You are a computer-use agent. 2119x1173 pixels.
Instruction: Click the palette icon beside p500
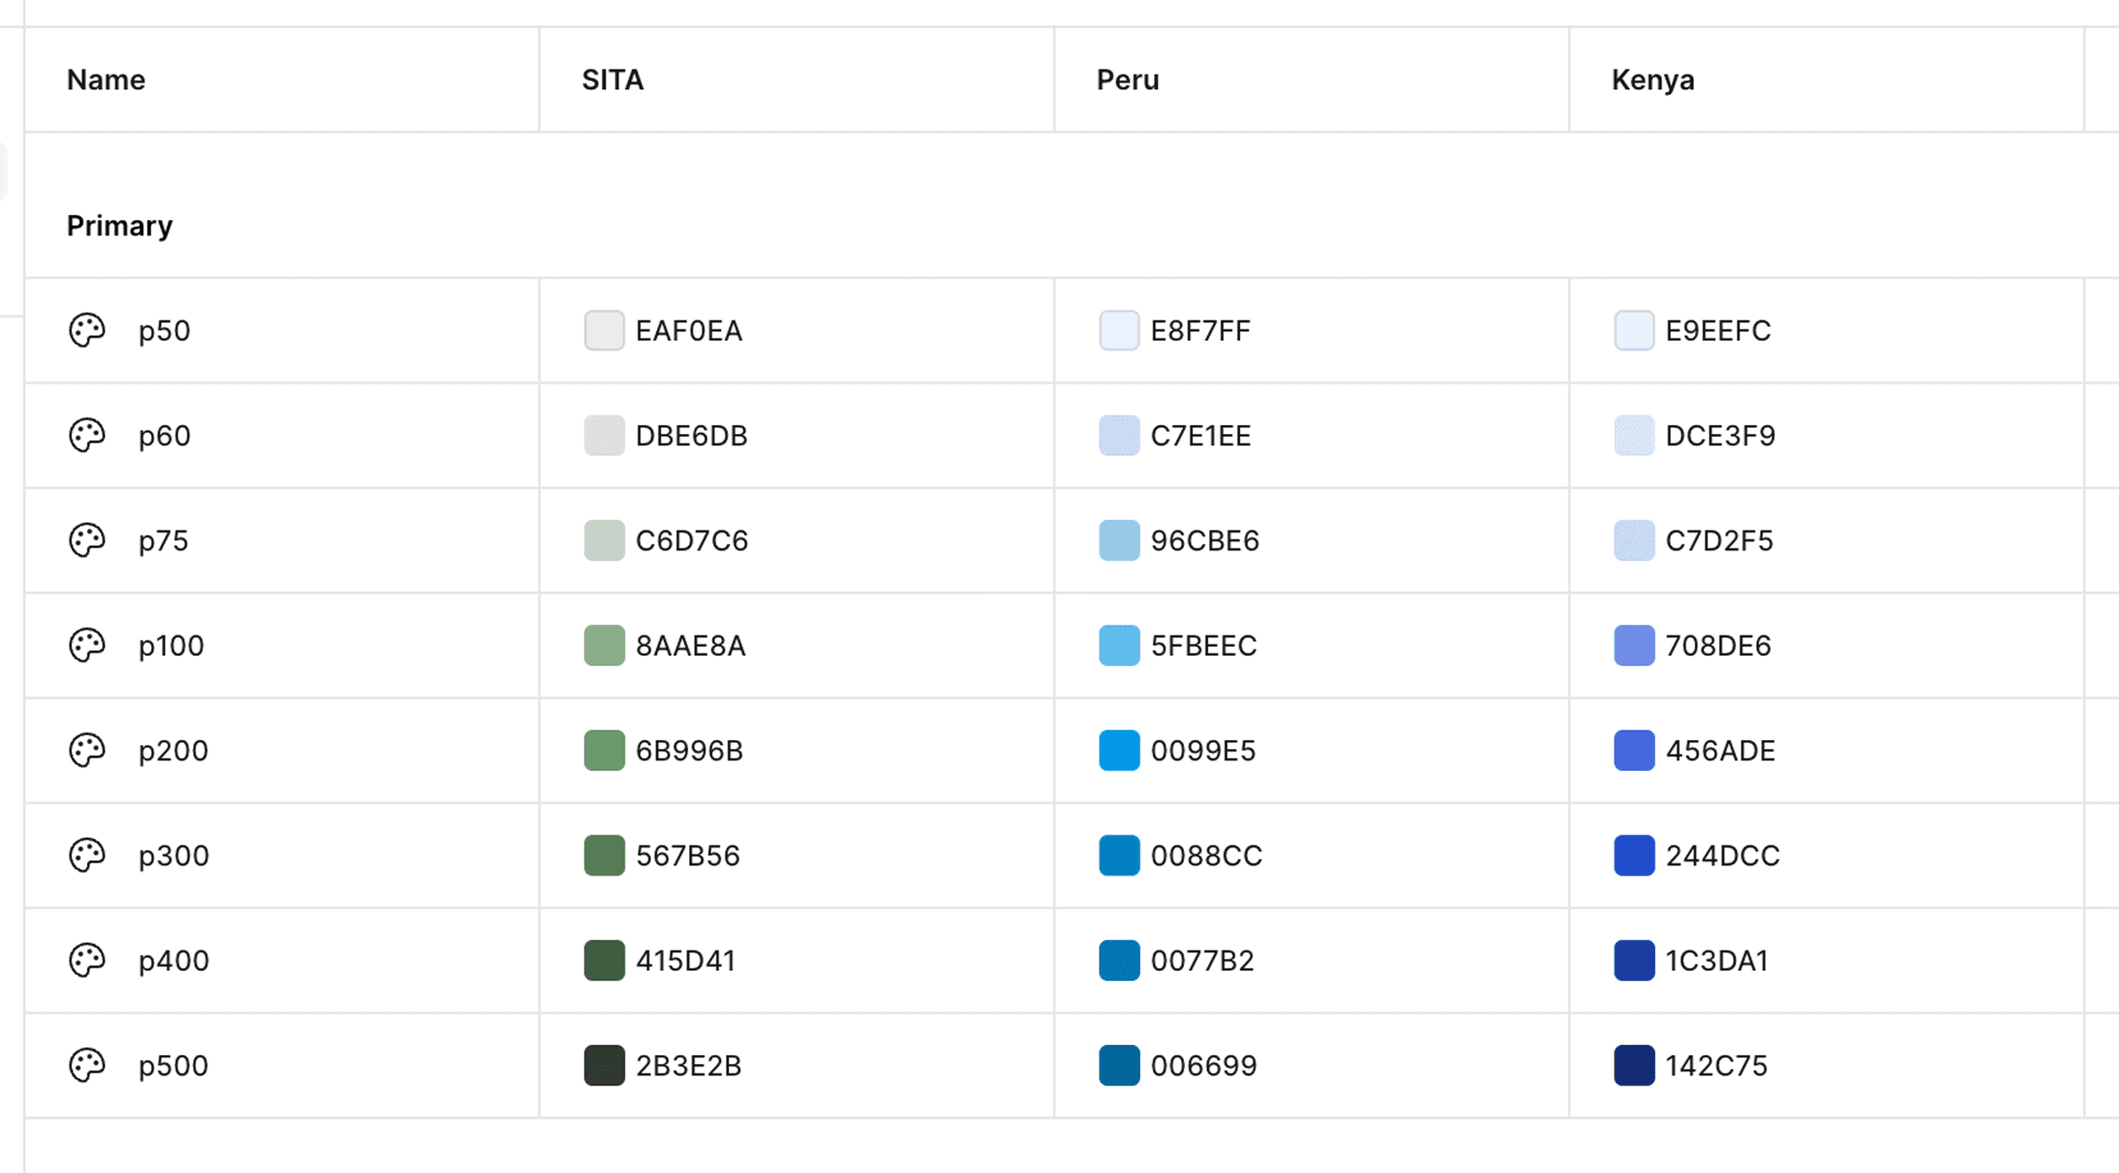coord(86,1065)
